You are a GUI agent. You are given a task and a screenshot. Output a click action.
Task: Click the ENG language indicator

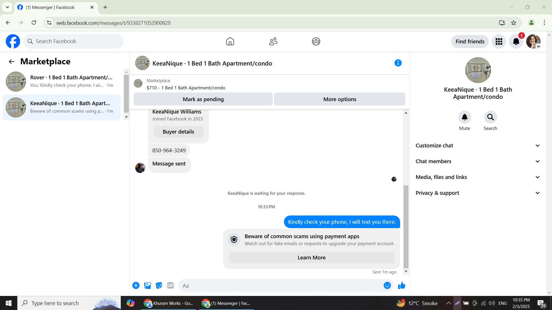503,303
